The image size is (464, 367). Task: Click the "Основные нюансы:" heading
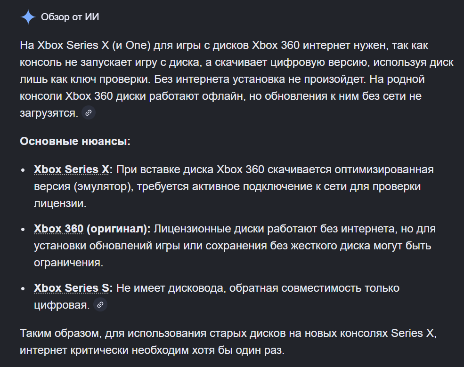[x=75, y=141]
